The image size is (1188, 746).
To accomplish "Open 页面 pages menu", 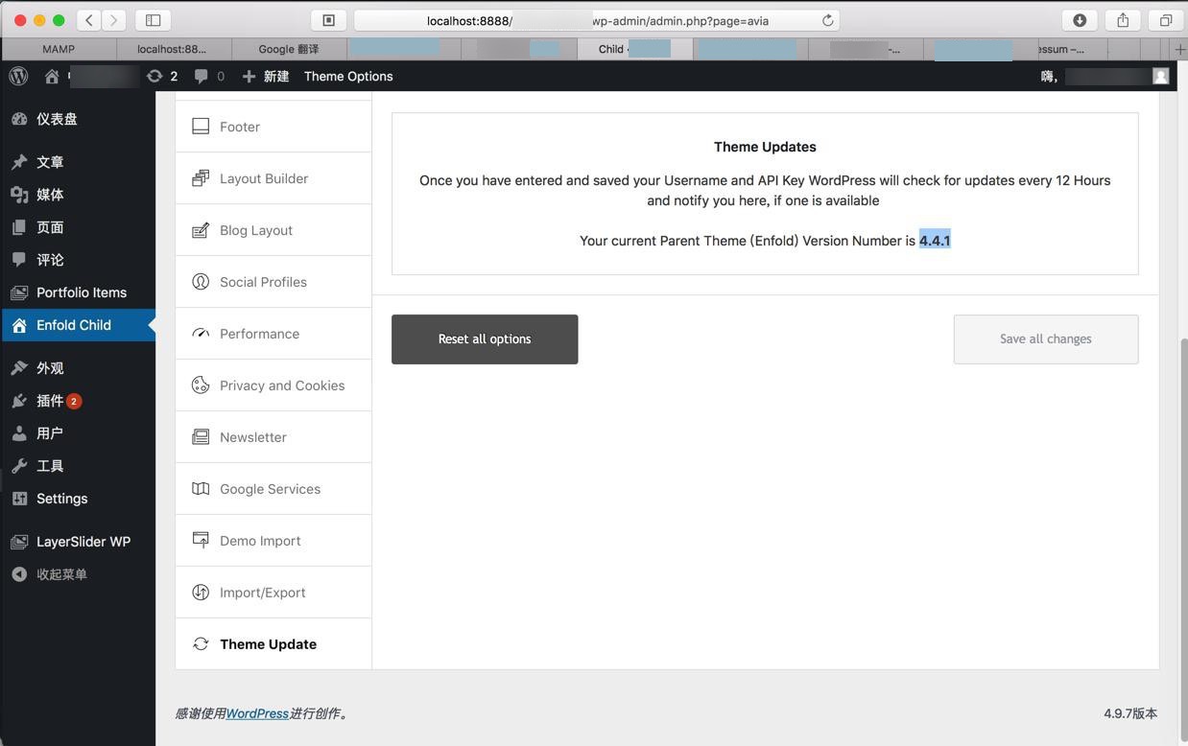I will coord(78,227).
